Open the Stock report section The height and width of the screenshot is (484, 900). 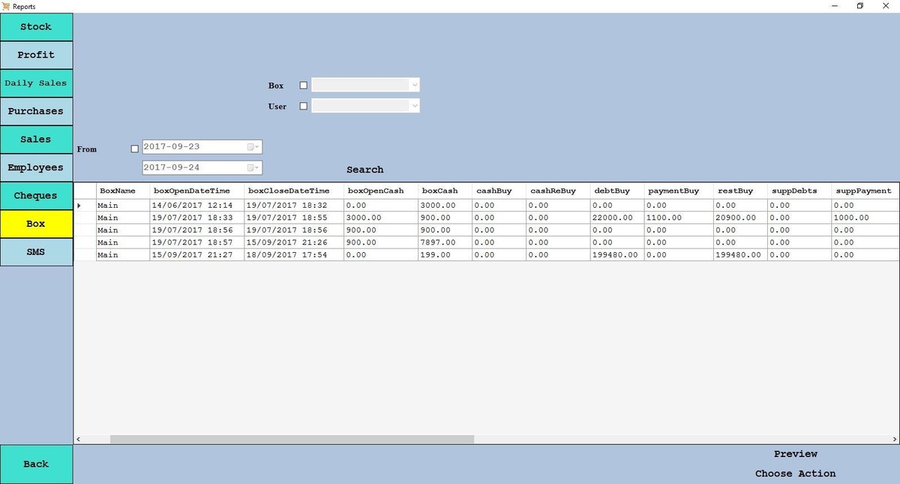click(x=36, y=27)
